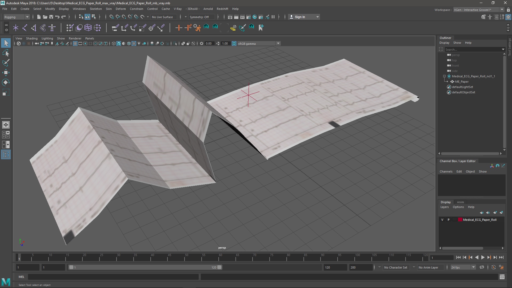
Task: Click the Parent Constraint shelf icon
Action: pos(115,28)
